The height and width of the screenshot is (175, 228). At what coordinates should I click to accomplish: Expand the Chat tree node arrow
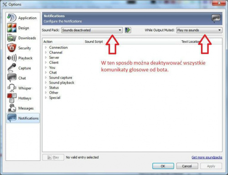(46, 72)
